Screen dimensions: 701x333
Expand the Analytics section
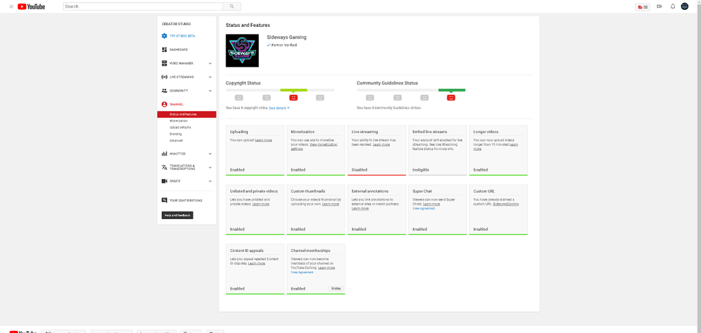pyautogui.click(x=210, y=154)
